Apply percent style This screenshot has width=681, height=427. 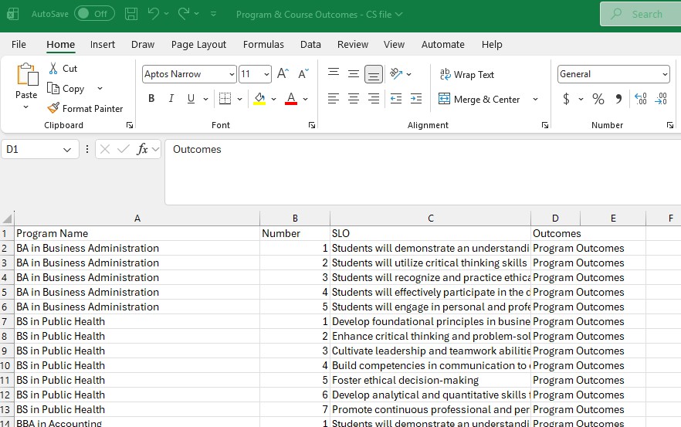pyautogui.click(x=598, y=99)
